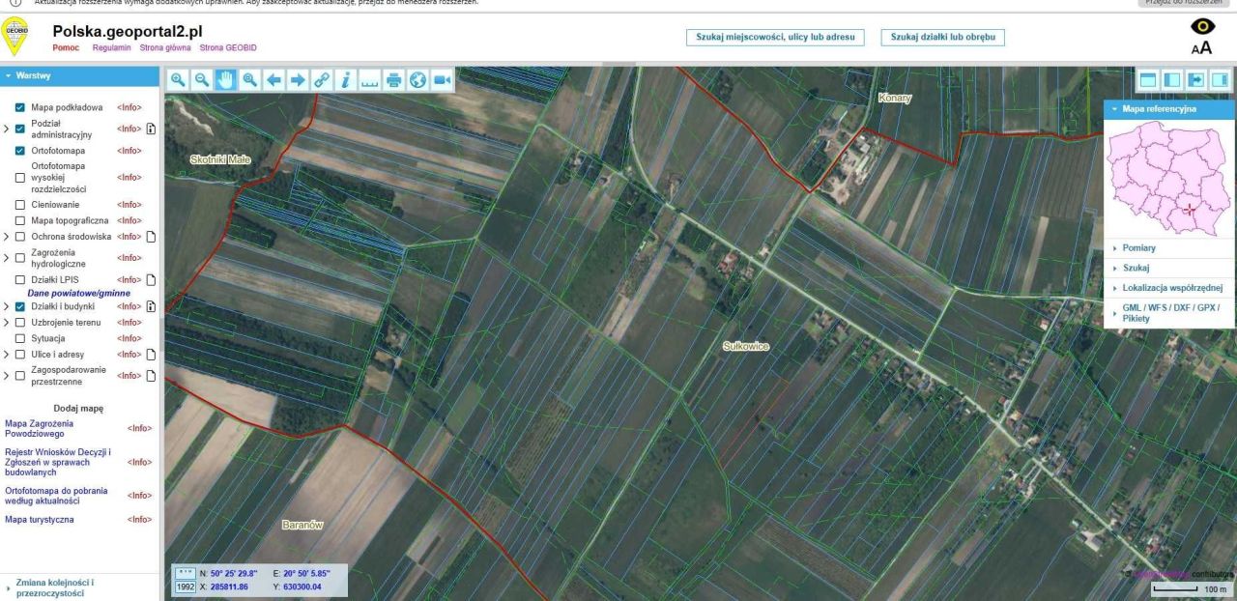Enable the Sytuacja layer checkbox
This screenshot has width=1237, height=601.
pyautogui.click(x=20, y=338)
